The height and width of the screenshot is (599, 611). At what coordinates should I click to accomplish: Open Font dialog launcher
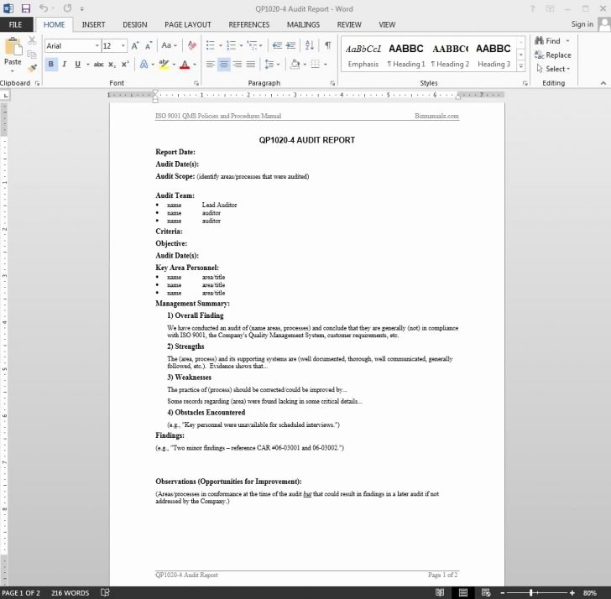pyautogui.click(x=196, y=83)
